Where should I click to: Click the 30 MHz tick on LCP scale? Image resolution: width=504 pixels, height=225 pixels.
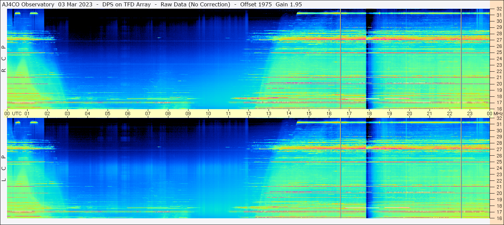[x=499, y=131]
